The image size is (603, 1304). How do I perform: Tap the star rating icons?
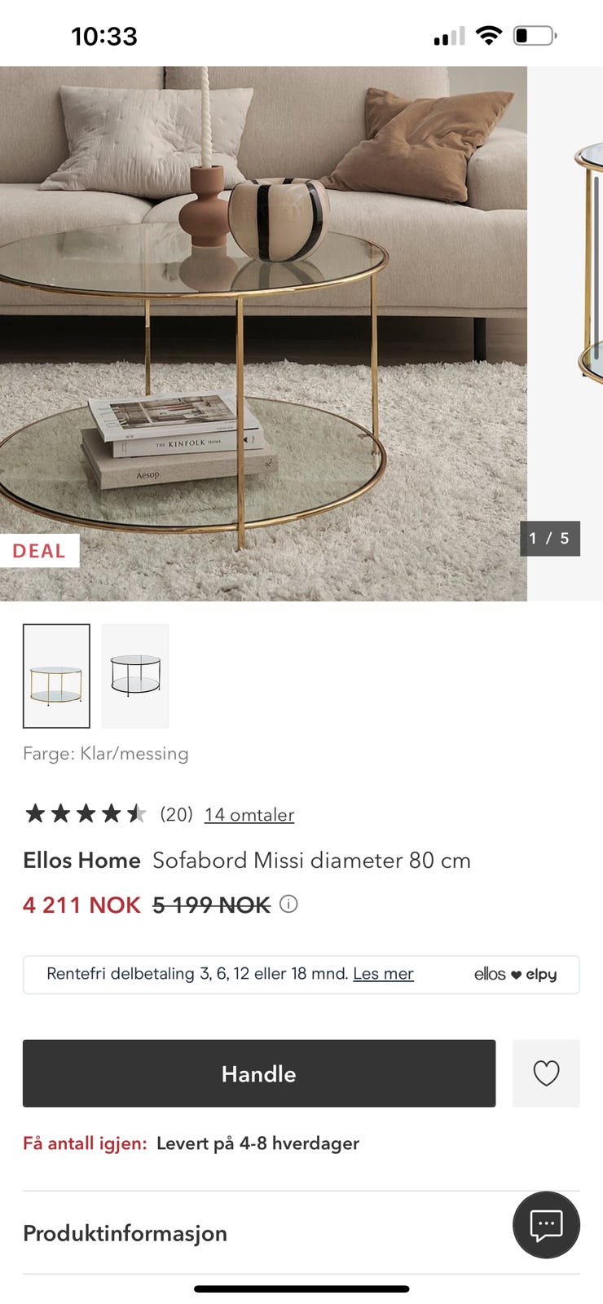click(x=86, y=813)
